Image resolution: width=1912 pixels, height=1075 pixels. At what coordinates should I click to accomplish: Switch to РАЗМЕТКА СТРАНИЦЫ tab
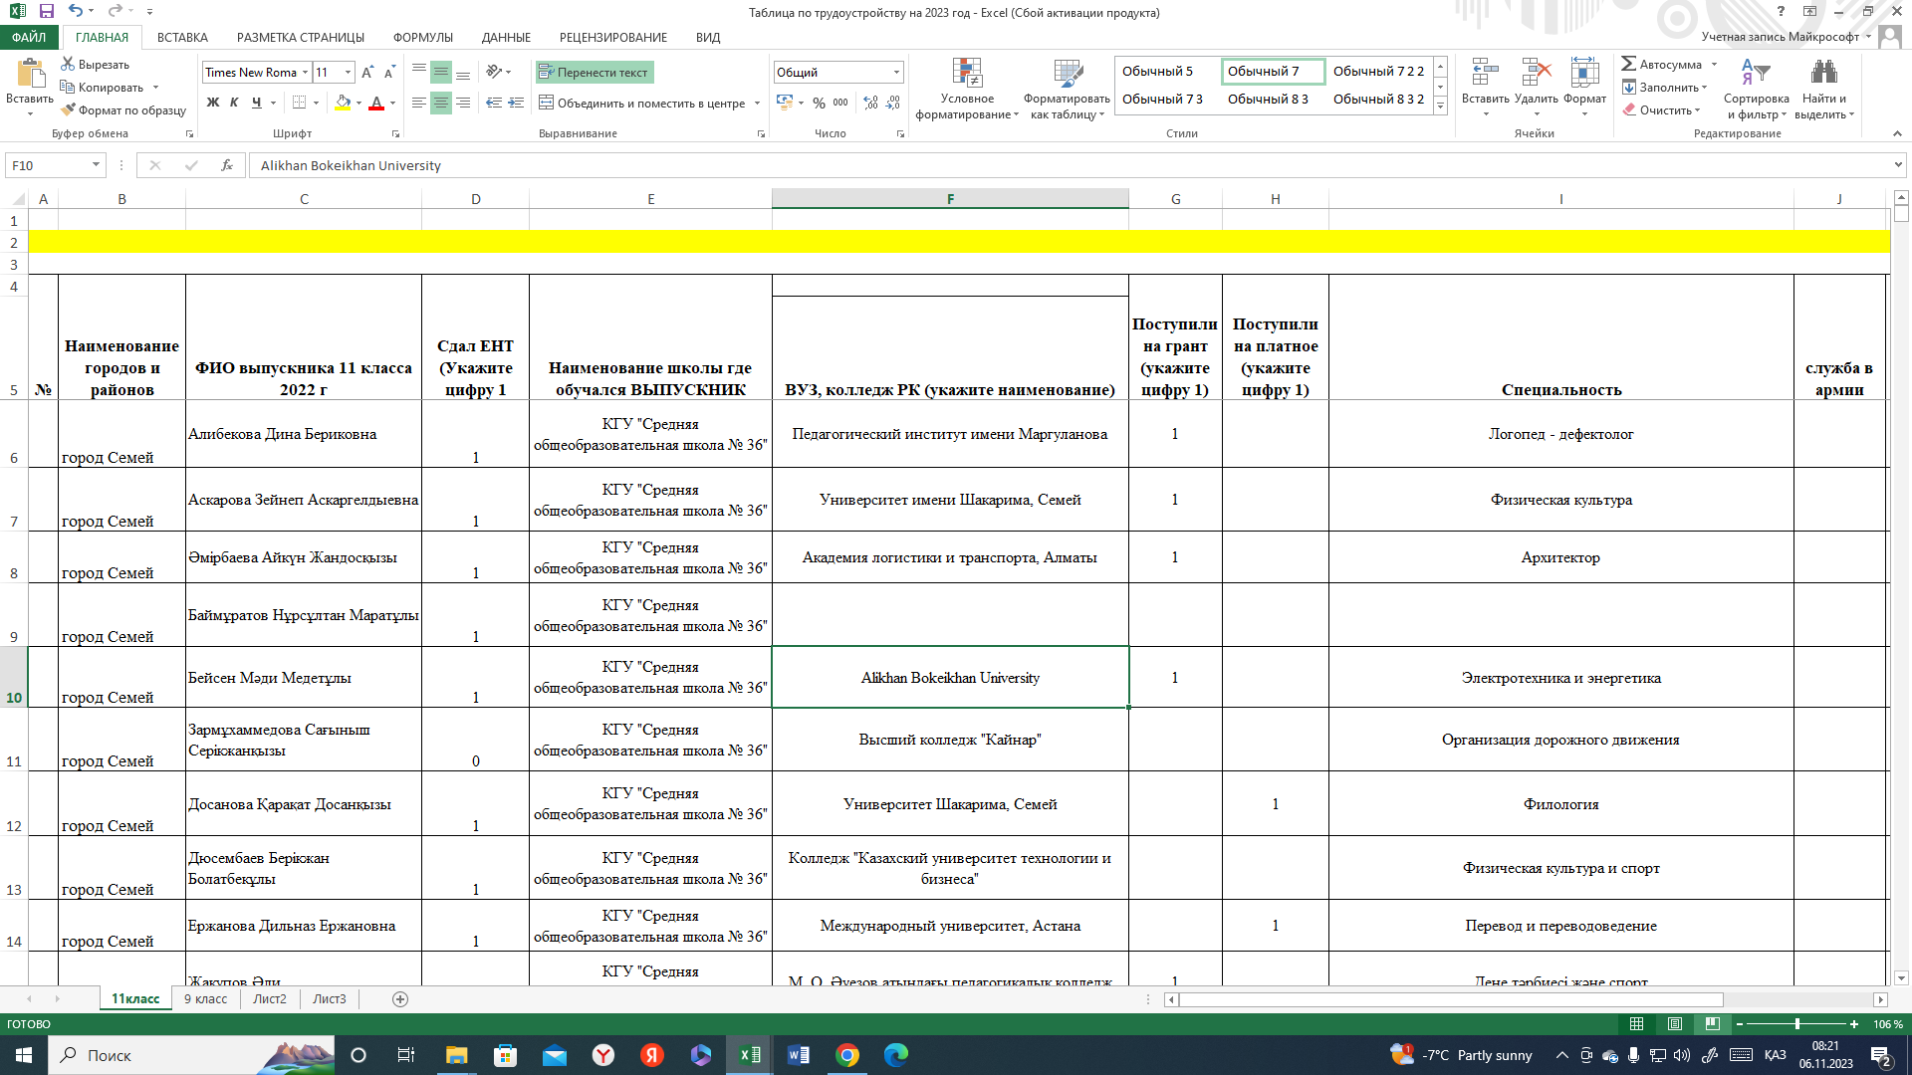(x=301, y=38)
